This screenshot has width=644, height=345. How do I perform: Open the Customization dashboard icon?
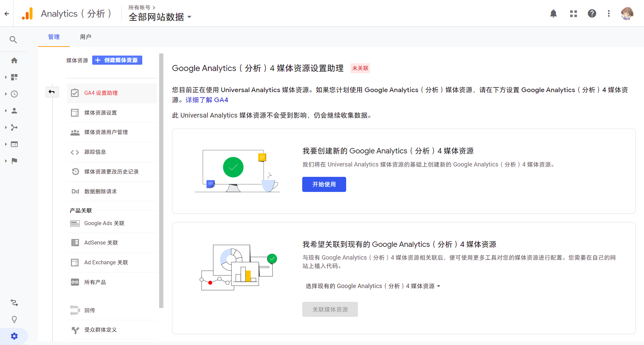(14, 77)
